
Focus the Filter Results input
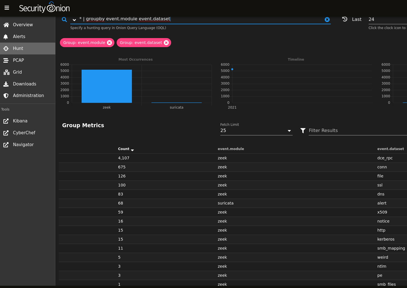point(358,131)
